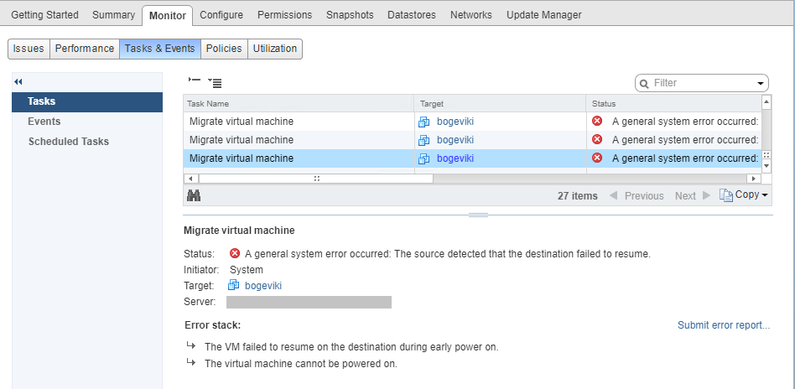Click the horizontal scrollbar of tasks table
Screen dimensions: 795x389
316,179
